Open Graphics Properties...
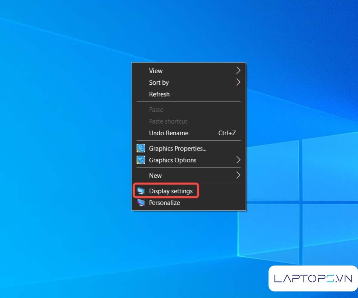The image size is (358, 298). click(189, 148)
